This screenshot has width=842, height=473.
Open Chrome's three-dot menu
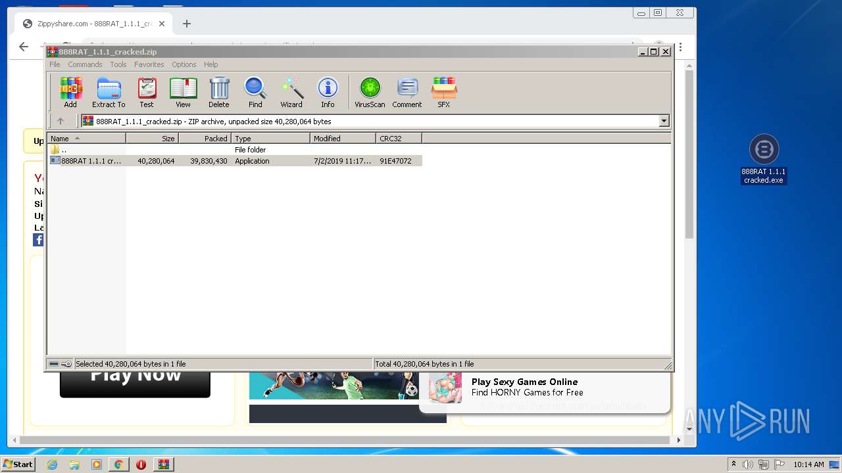point(680,47)
